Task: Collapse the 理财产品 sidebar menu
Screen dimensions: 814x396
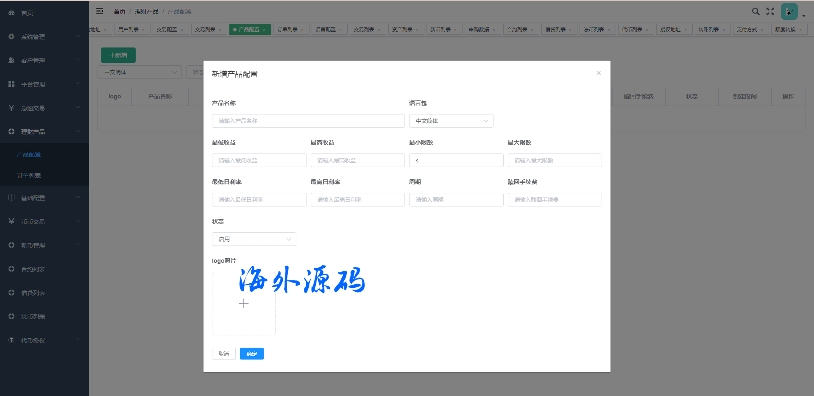Action: (44, 132)
